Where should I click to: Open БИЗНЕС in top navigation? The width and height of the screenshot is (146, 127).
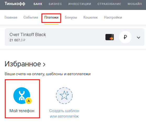click(55, 4)
